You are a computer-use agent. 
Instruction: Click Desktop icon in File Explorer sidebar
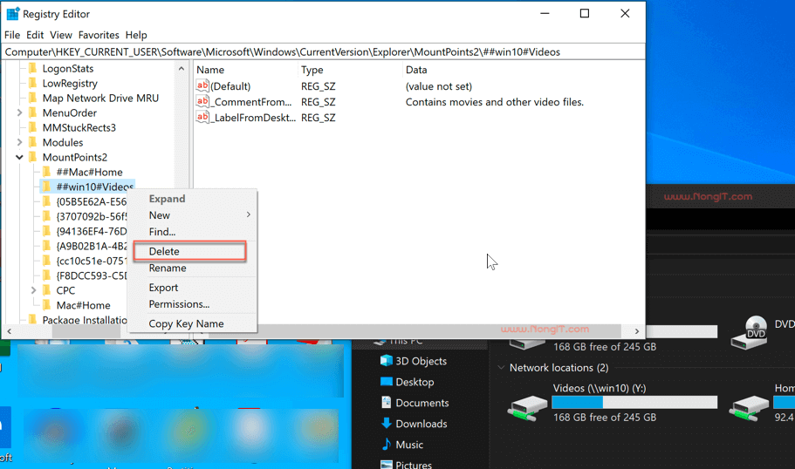tap(387, 381)
